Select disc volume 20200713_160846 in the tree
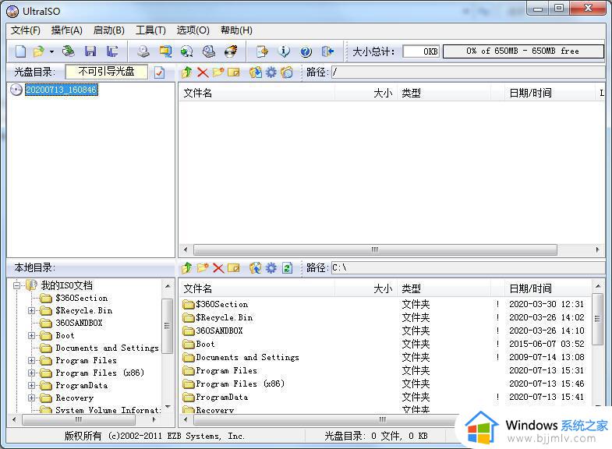Viewport: 612px width, 449px height. pos(62,90)
